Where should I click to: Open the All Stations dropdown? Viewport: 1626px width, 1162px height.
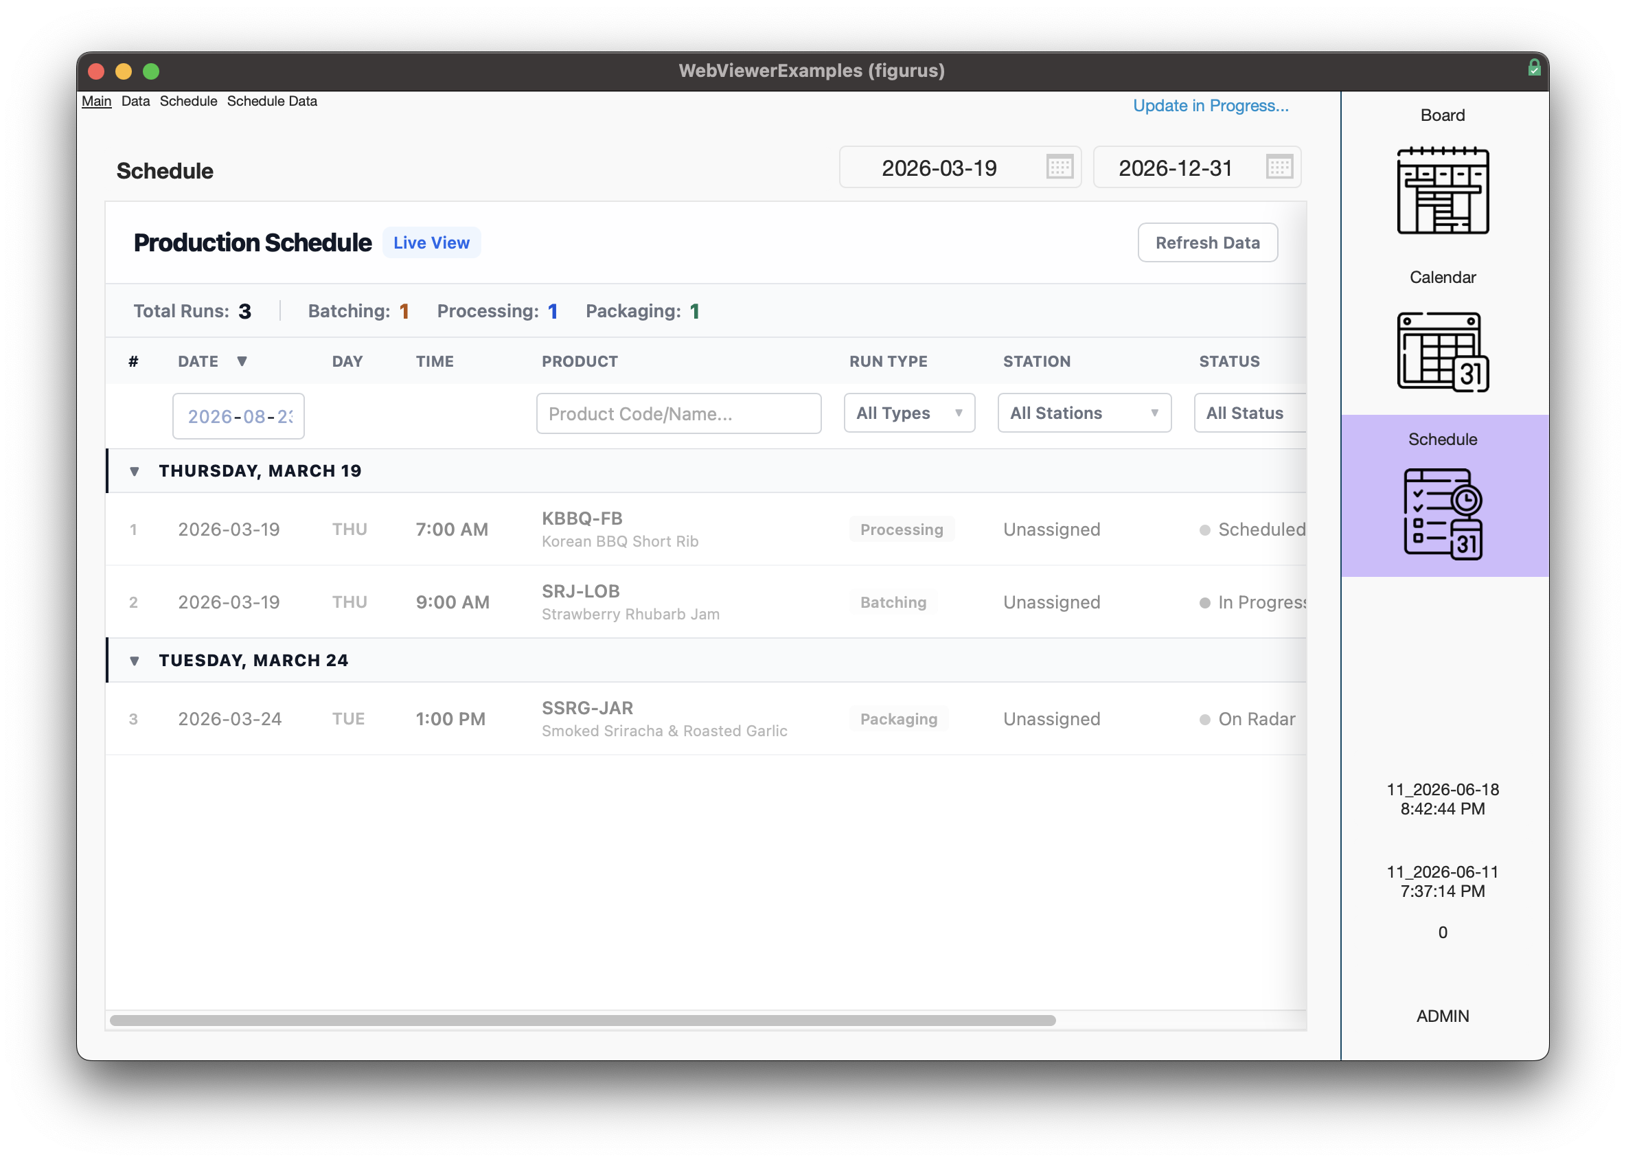[x=1084, y=413]
